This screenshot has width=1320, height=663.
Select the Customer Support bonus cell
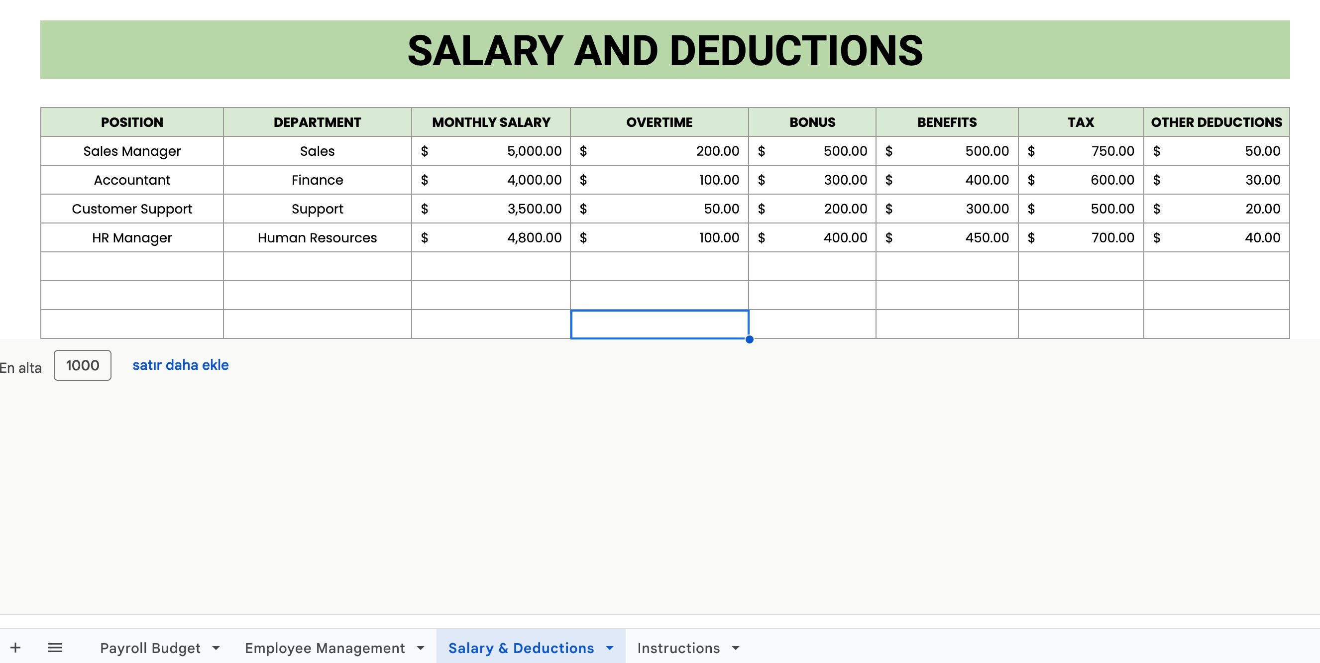point(812,209)
